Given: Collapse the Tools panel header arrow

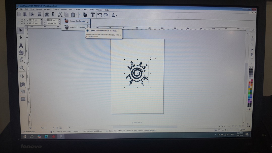Looking at the screenshot, I should pos(251,30).
